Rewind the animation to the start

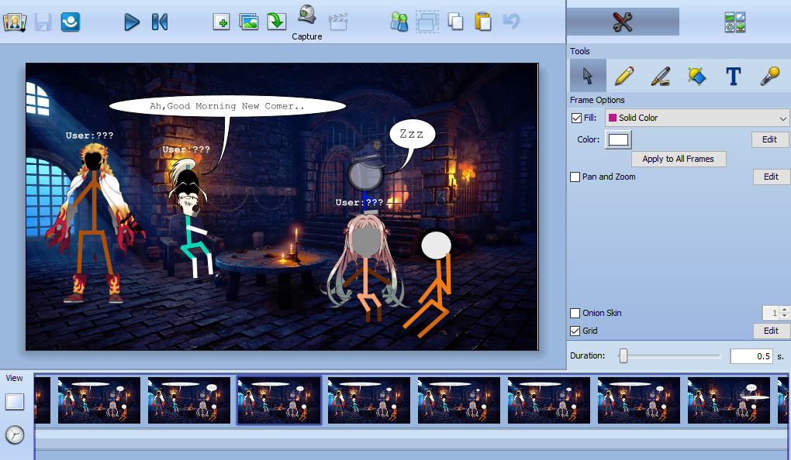pos(159,22)
